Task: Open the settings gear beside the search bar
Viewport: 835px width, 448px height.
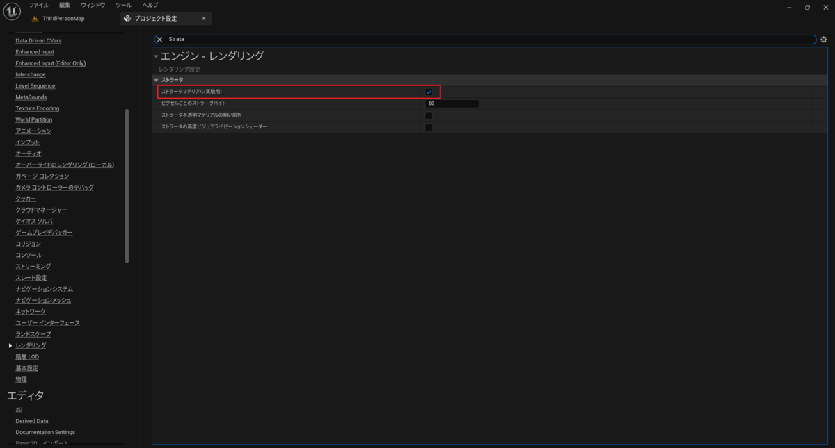Action: (x=824, y=40)
